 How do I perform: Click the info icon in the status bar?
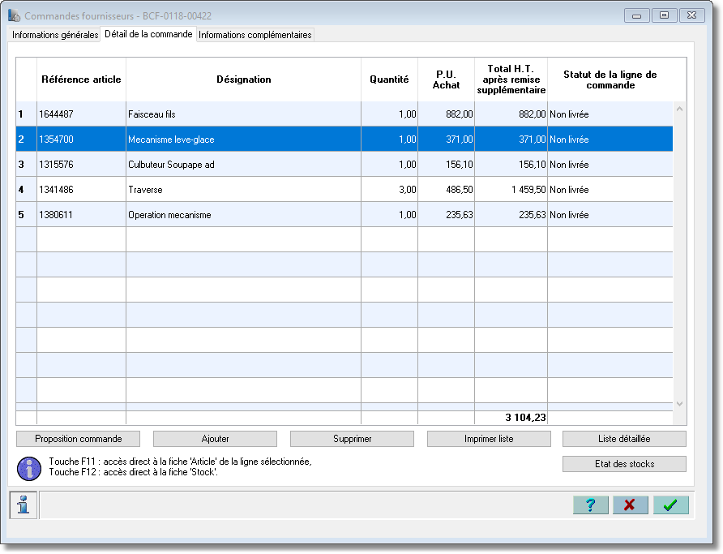tap(23, 505)
